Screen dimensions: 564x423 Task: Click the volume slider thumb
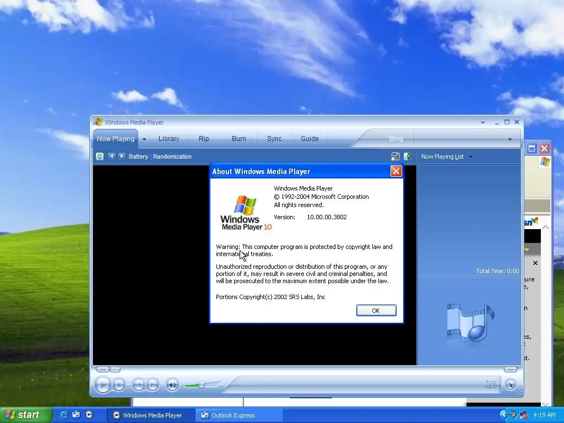[202, 385]
